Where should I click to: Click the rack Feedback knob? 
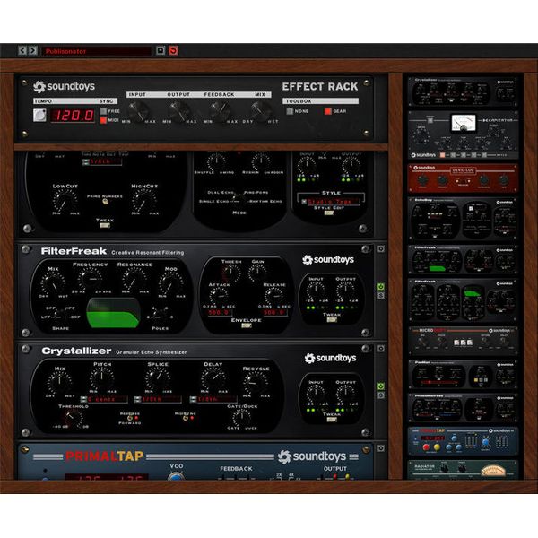(220, 111)
